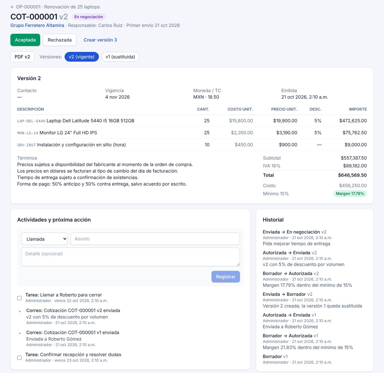Click the LAP-DEL-5440 laptop line item

click(x=192, y=121)
